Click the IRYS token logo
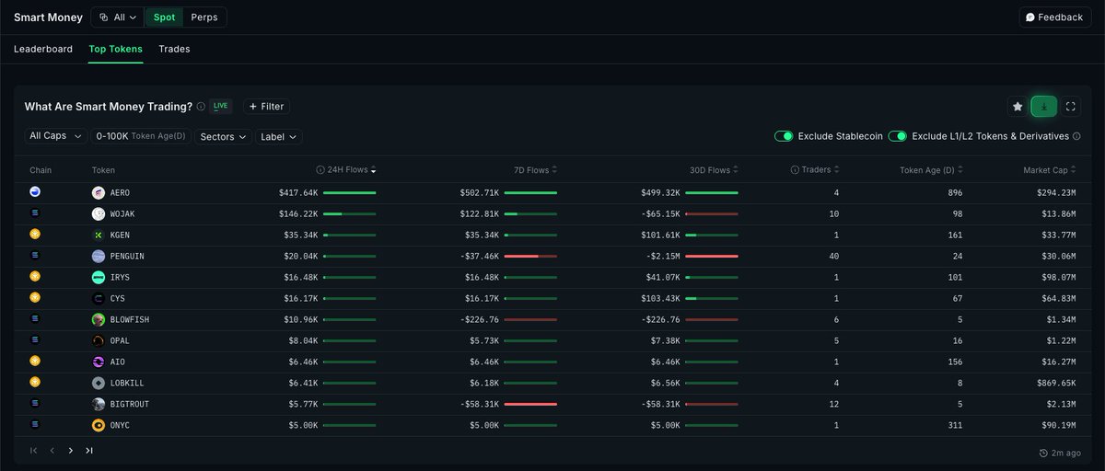The width and height of the screenshot is (1105, 471). pos(99,278)
